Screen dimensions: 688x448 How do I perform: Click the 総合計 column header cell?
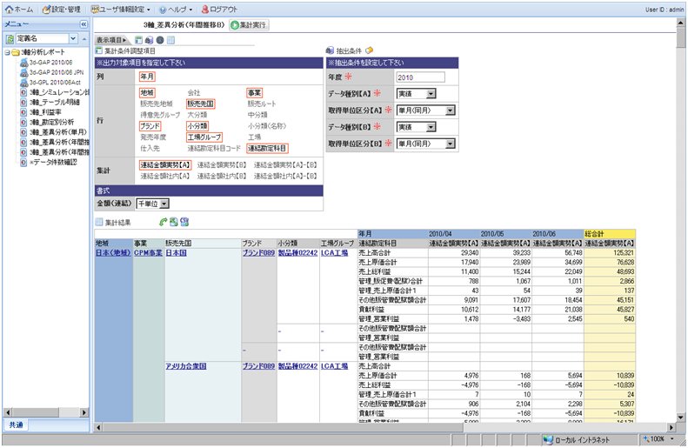610,234
